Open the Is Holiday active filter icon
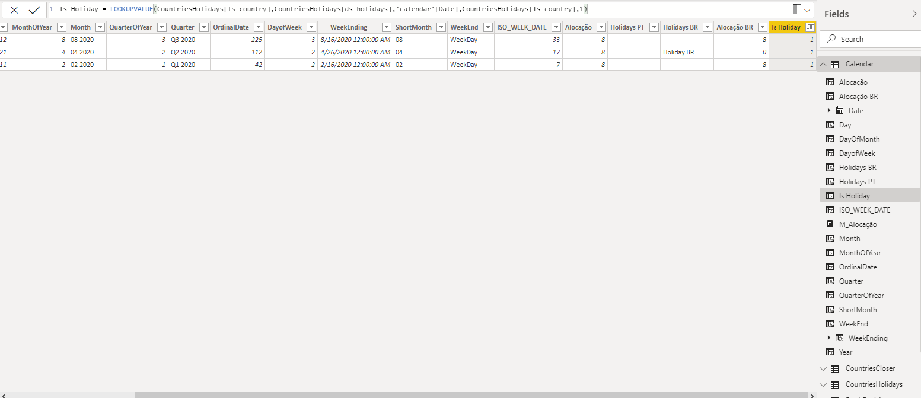 [x=810, y=27]
